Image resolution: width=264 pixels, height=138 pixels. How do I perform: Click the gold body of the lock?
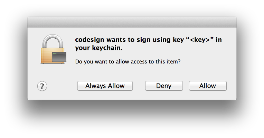[x=46, y=56]
